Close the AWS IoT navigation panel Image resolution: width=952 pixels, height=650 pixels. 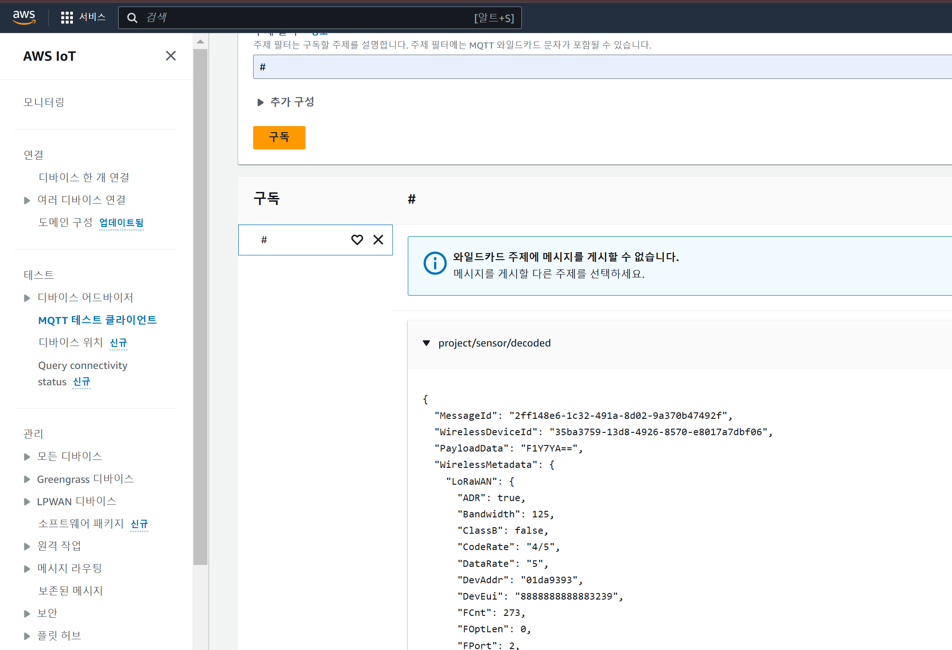(x=171, y=56)
